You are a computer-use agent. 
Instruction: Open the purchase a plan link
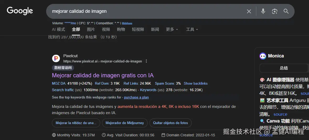pos(136,97)
